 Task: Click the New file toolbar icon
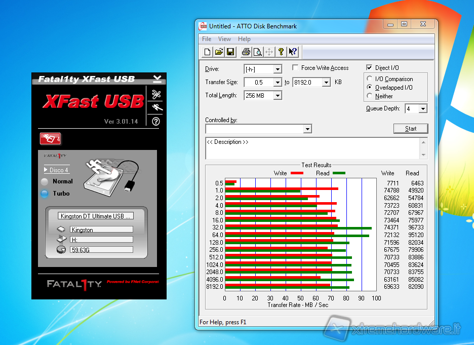(208, 52)
